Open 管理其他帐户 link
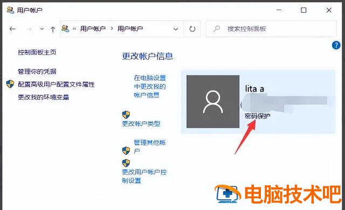Viewport: 345px width, 210px height. pos(150,147)
